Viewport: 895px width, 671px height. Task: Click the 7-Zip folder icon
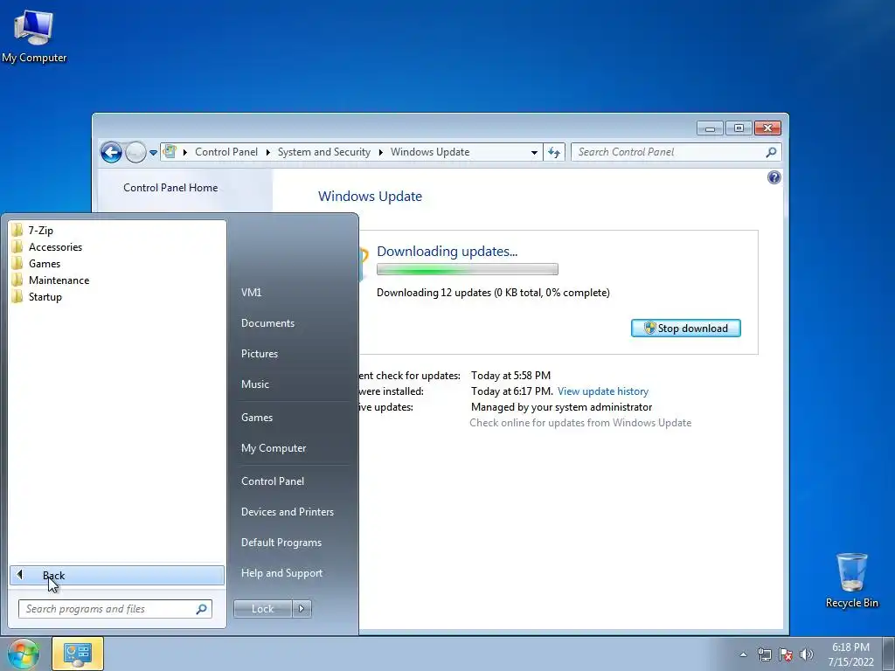17,231
